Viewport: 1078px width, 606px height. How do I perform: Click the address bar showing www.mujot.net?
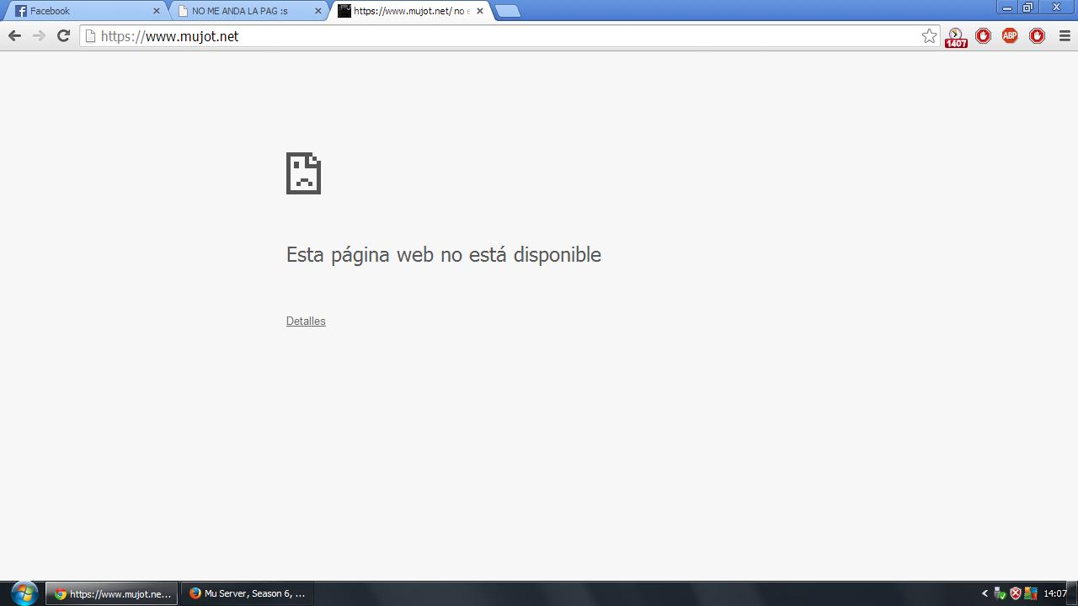point(505,36)
